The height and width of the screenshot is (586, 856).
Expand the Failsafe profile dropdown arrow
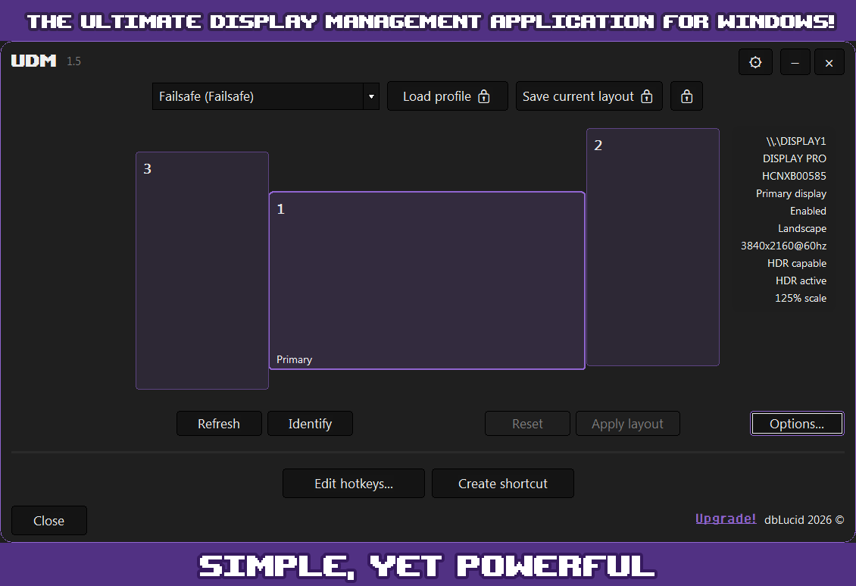371,97
